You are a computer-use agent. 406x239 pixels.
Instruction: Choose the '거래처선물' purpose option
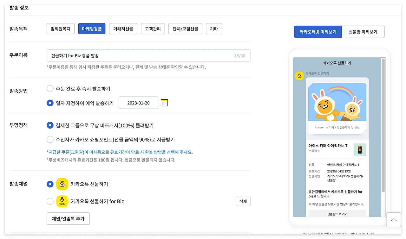tap(123, 29)
